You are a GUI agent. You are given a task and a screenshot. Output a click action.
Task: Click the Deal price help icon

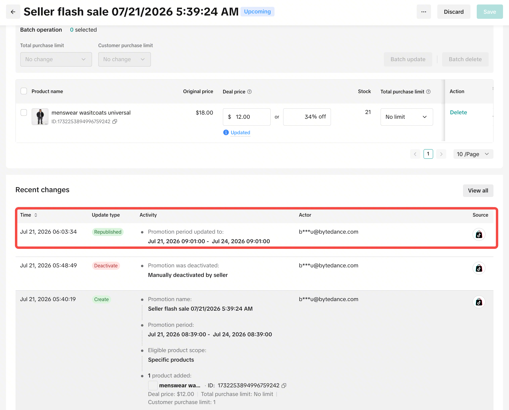(x=249, y=92)
